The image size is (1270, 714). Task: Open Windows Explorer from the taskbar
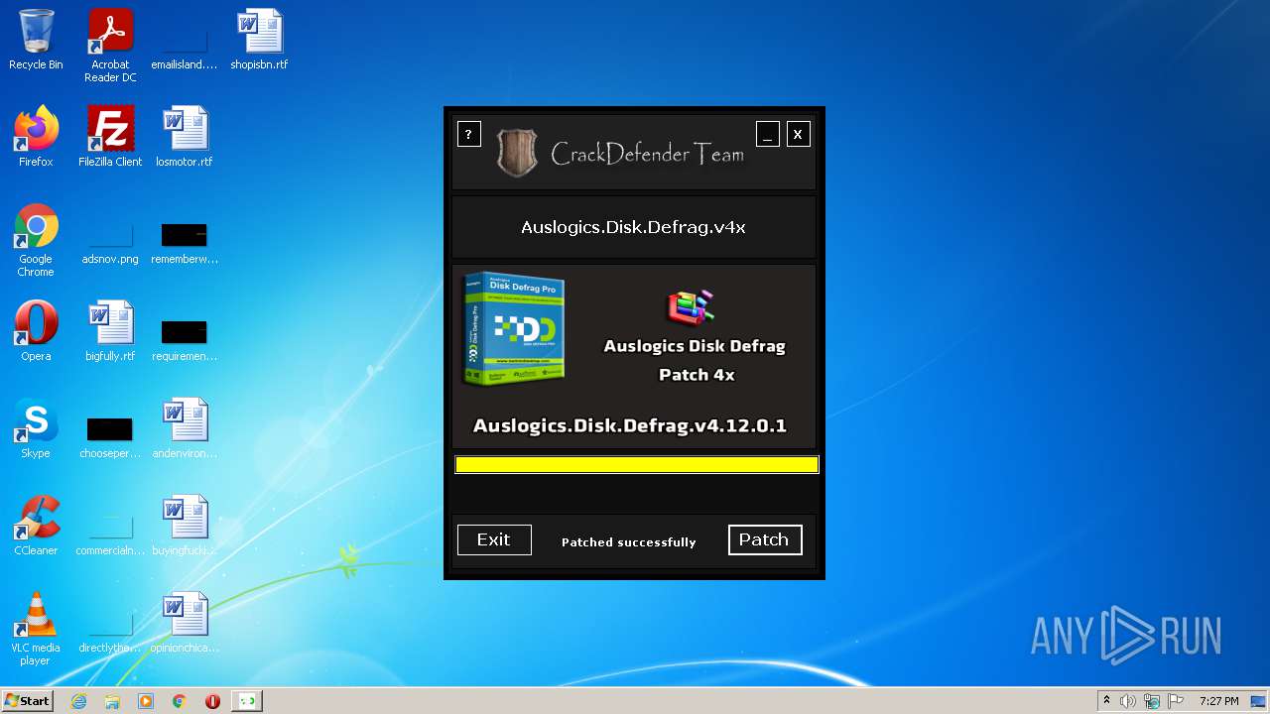tap(112, 701)
